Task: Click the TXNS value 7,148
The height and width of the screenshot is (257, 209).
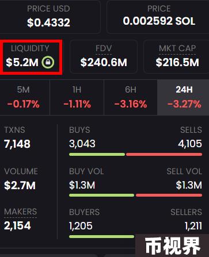Action: [17, 144]
